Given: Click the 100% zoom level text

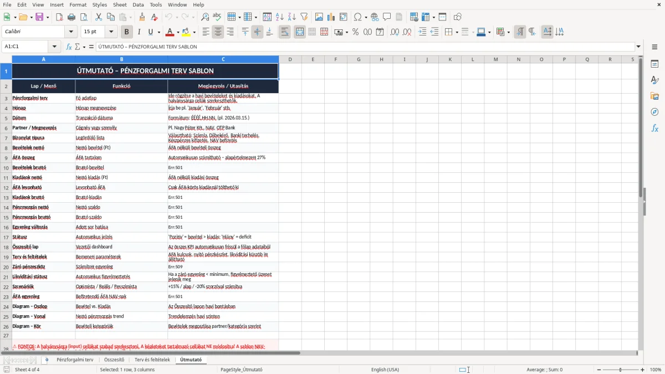Looking at the screenshot, I should [656, 370].
